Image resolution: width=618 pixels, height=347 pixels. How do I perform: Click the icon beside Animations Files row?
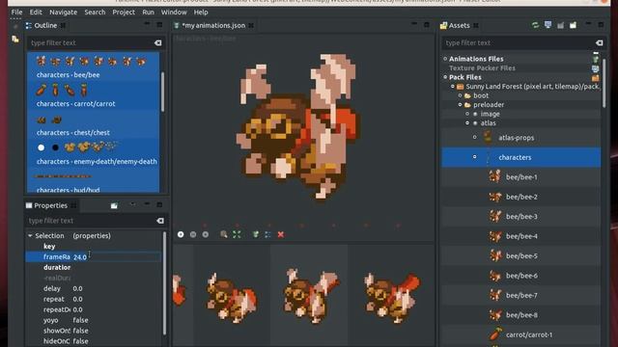tap(596, 59)
